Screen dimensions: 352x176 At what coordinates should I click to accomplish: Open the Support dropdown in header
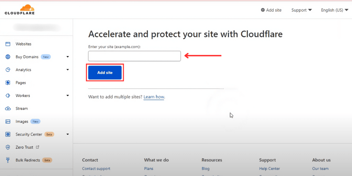point(302,10)
